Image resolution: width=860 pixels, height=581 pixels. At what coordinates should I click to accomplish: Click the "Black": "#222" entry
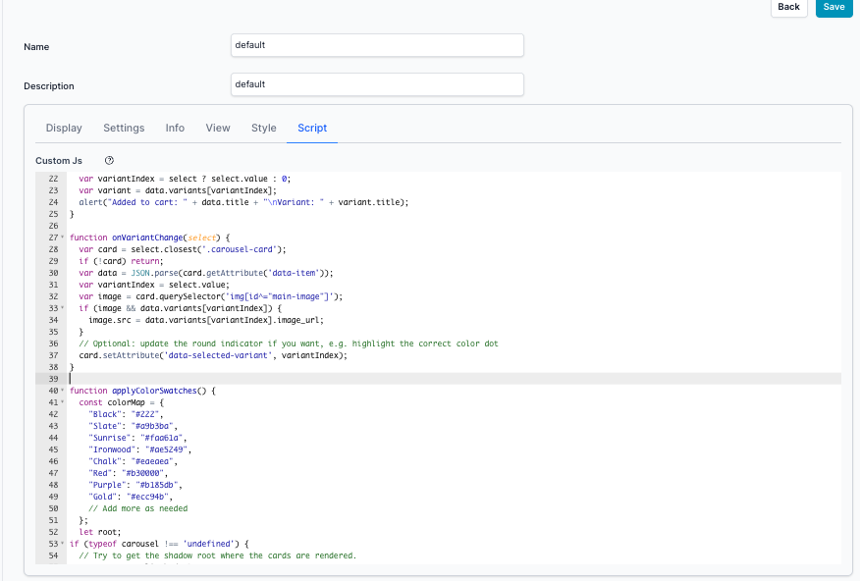[x=126, y=414]
